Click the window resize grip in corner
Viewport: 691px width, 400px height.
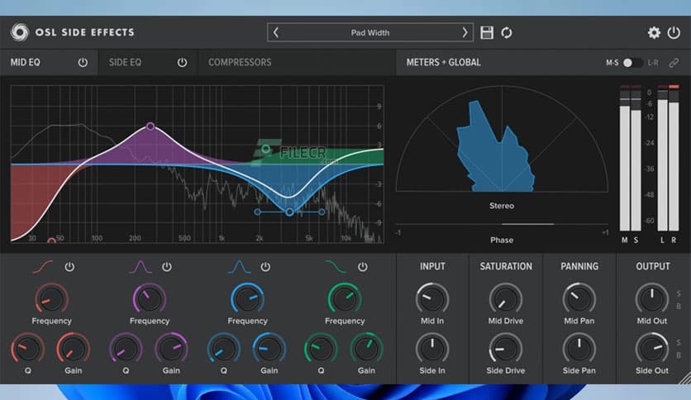(685, 378)
